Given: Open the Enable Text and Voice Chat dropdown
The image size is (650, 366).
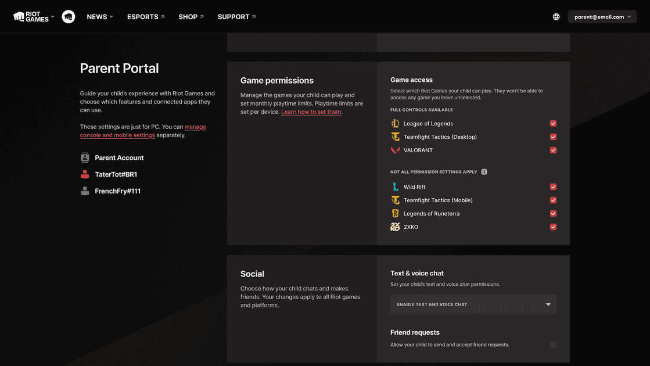Looking at the screenshot, I should [x=473, y=304].
